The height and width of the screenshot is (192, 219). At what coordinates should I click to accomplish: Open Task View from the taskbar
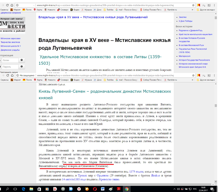15,189
